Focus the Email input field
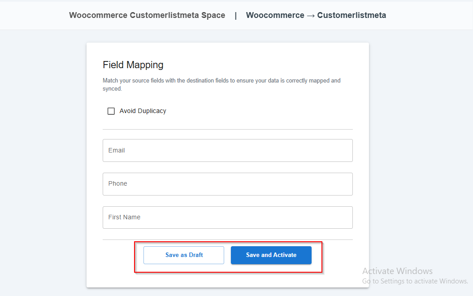Screen dimensions: 473x296 (x=227, y=150)
